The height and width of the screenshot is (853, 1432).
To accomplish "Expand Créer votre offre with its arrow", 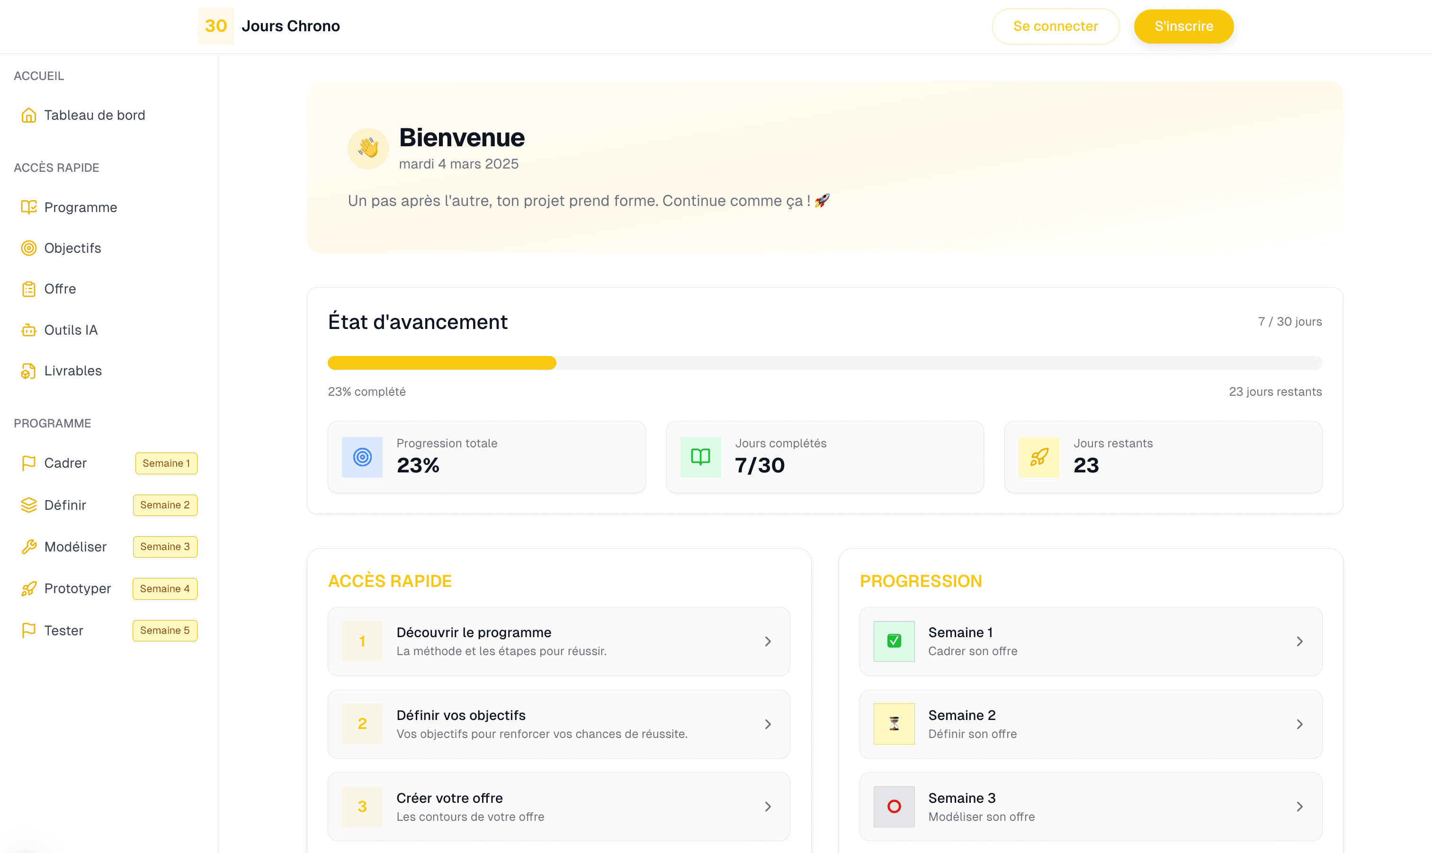I will (768, 807).
